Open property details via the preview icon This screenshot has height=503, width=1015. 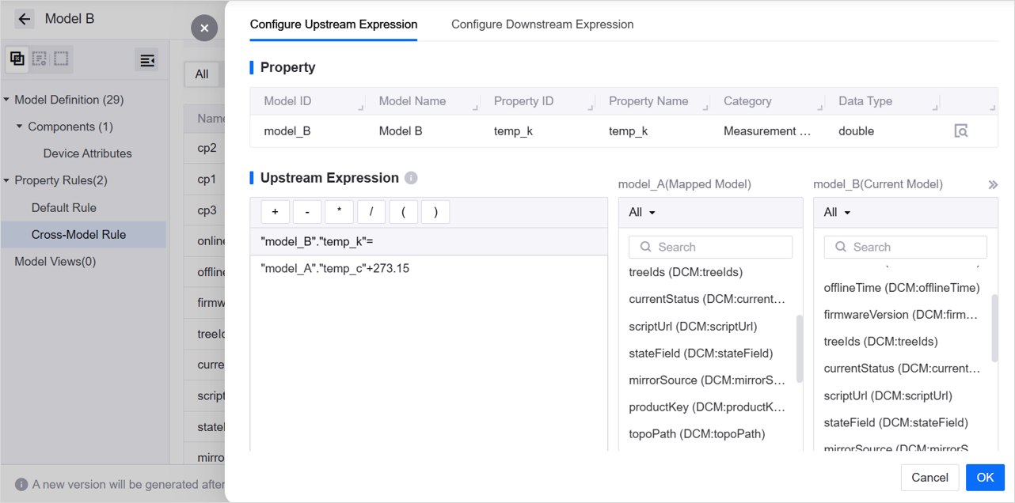(x=961, y=130)
